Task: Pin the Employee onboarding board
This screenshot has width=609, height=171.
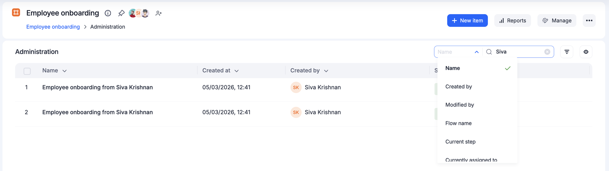Action: [121, 13]
